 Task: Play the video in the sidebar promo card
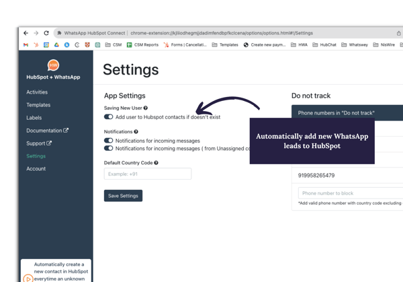click(28, 279)
